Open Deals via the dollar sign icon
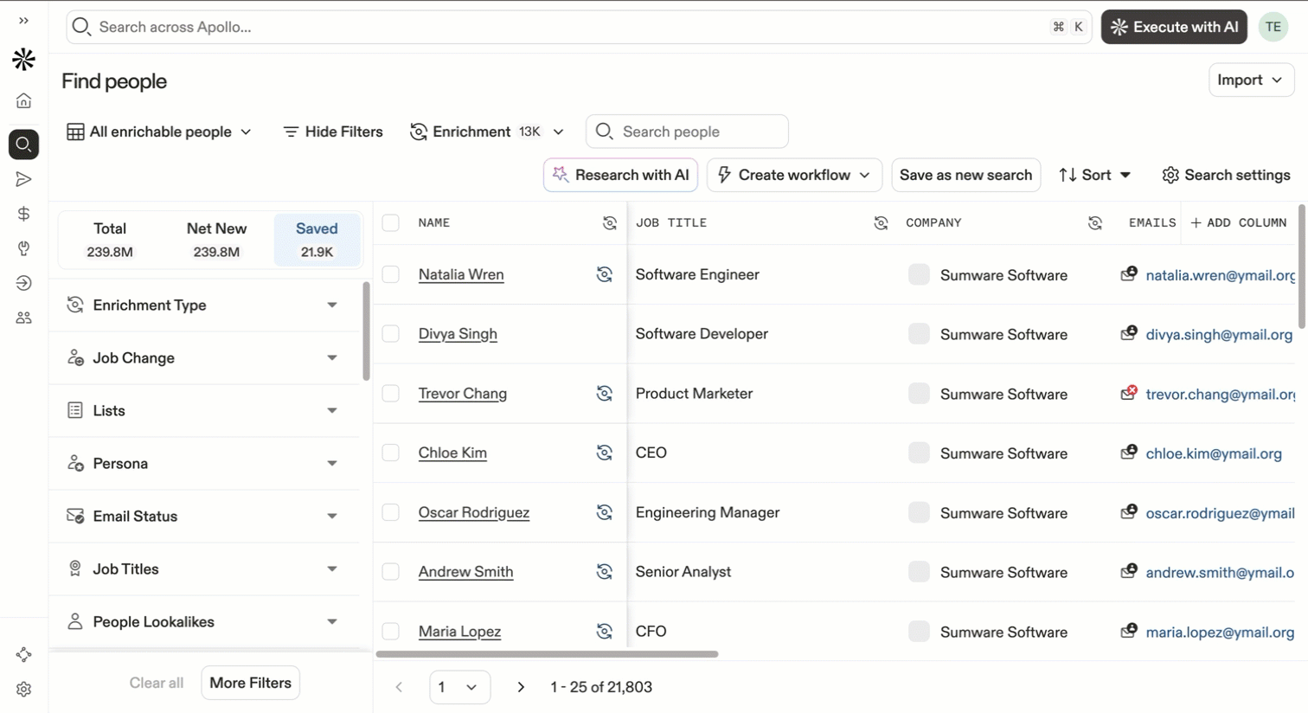This screenshot has height=713, width=1308. [x=23, y=214]
